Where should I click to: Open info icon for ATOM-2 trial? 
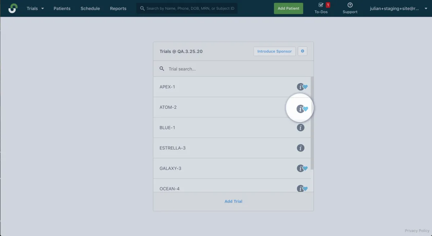[x=300, y=109]
